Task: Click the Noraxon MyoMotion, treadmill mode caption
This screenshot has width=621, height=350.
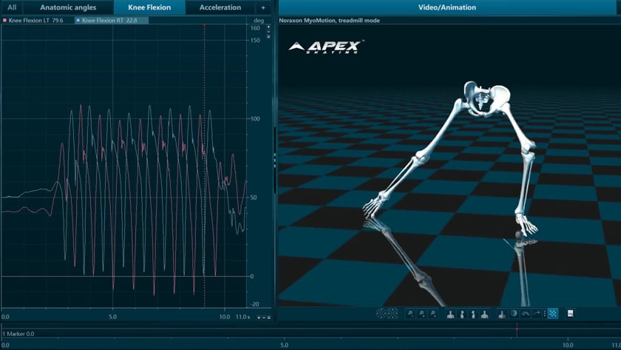Action: 329,20
